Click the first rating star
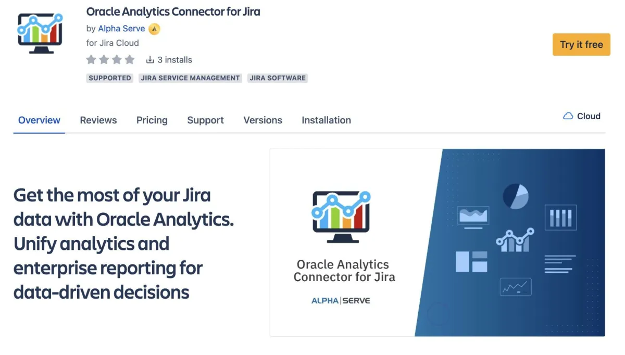This screenshot has width=625, height=355. [91, 60]
